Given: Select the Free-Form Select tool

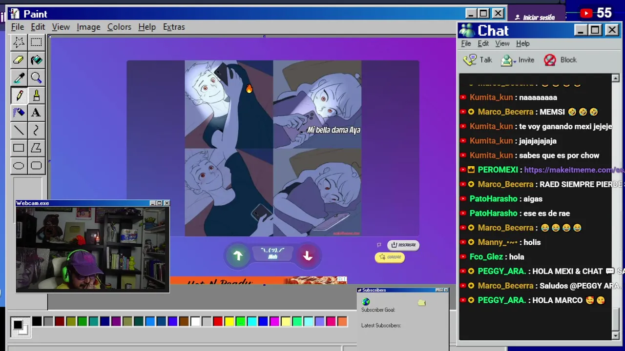Looking at the screenshot, I should click(19, 42).
